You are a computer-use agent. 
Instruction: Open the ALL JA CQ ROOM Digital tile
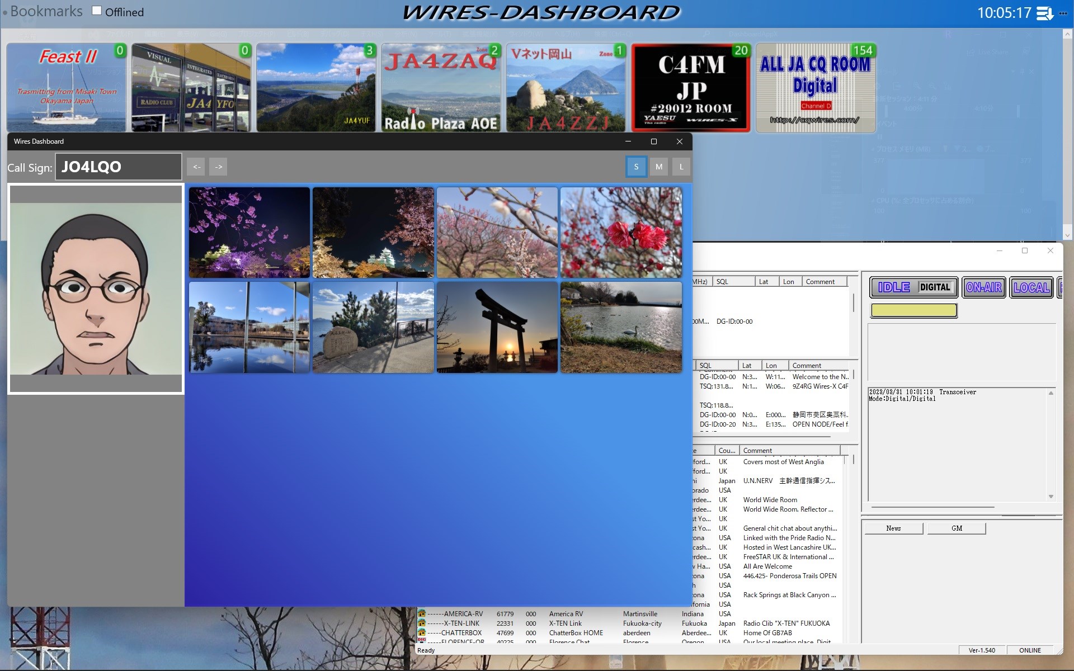coord(815,88)
